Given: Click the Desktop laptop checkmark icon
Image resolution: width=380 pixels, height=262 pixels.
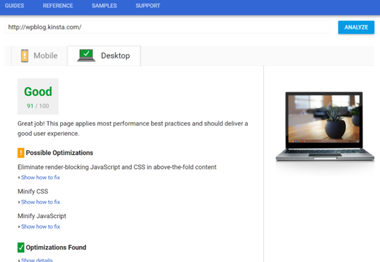Looking at the screenshot, I should pyautogui.click(x=86, y=56).
